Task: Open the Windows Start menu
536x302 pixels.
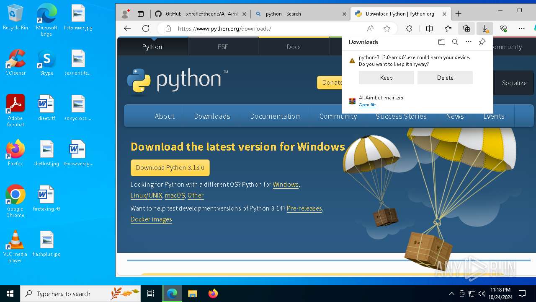Action: pyautogui.click(x=10, y=294)
